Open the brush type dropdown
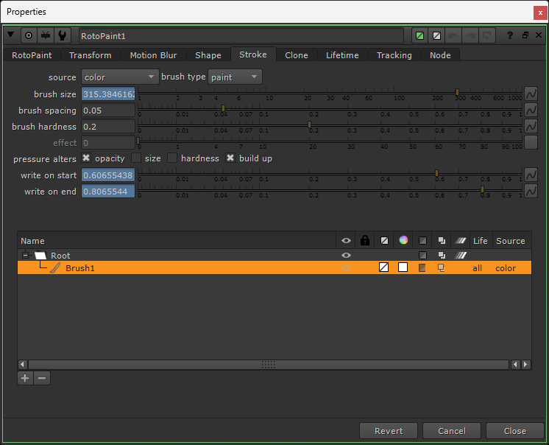The width and height of the screenshot is (549, 445). [x=235, y=77]
